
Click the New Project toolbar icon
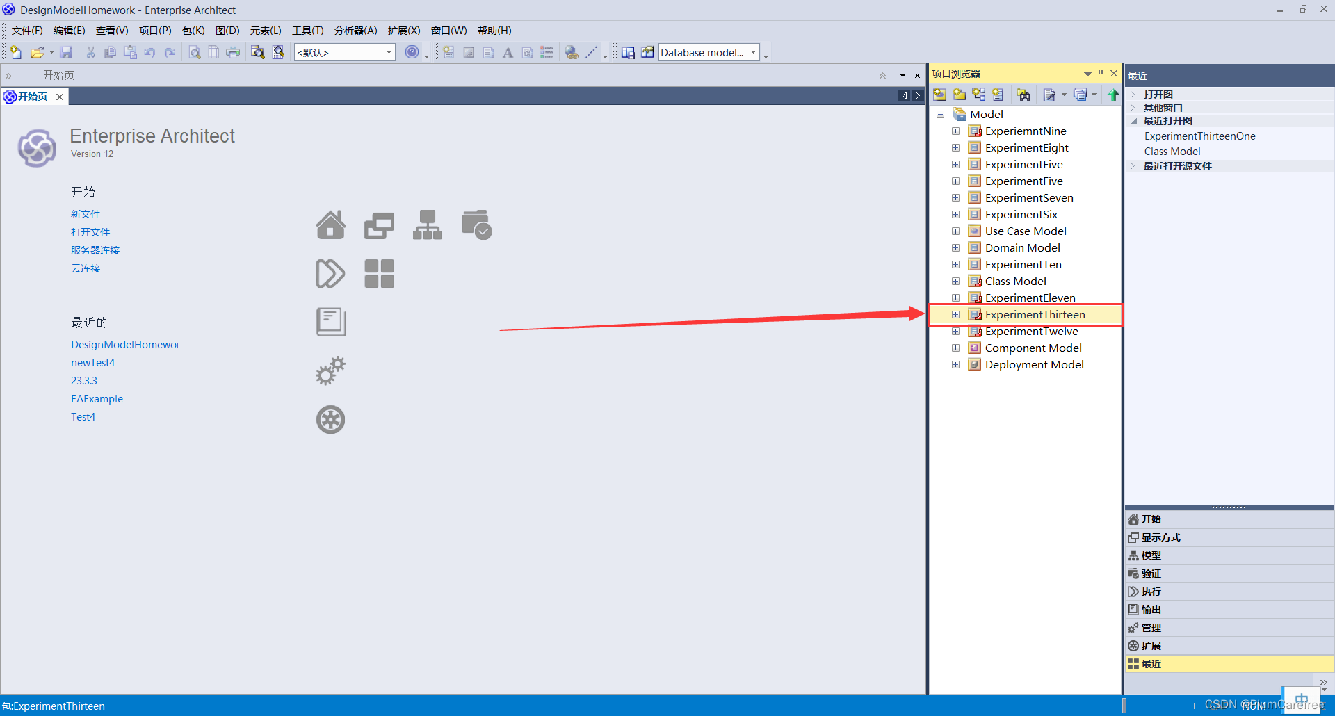(x=16, y=52)
